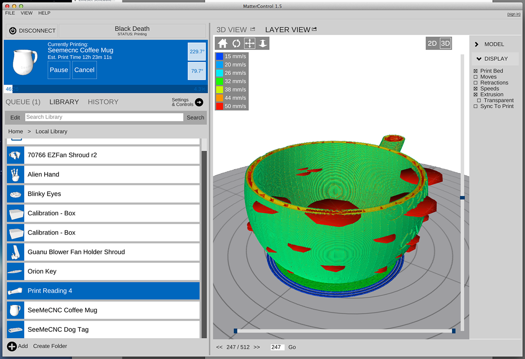Enable Sync To Print checkbox
Image resolution: width=525 pixels, height=359 pixels.
[x=476, y=106]
